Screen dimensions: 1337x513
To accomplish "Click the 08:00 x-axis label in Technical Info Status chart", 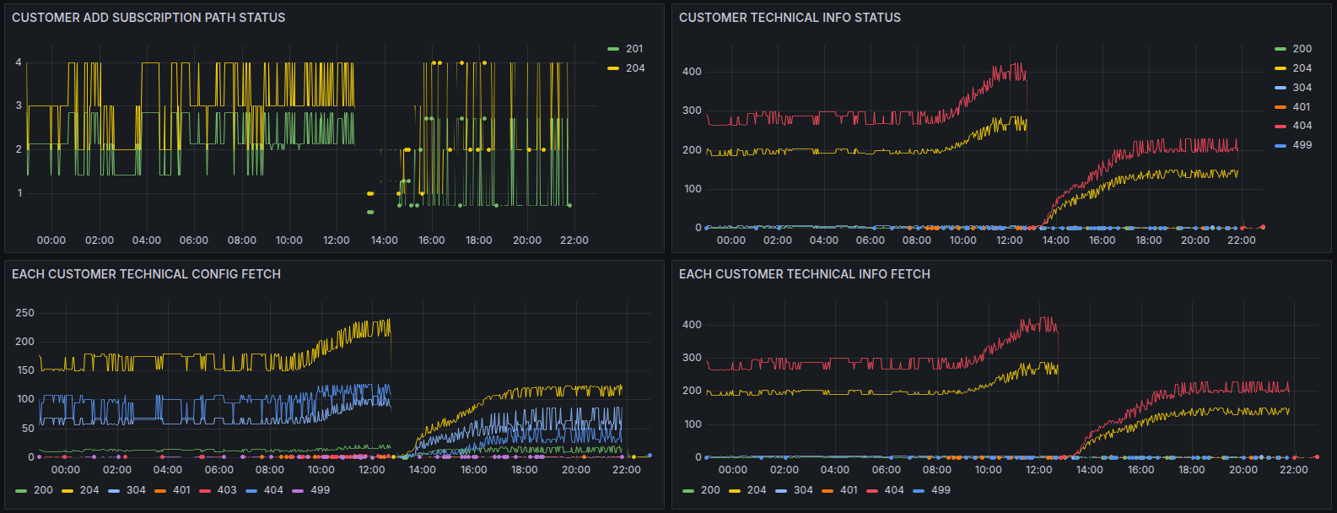I will pos(917,240).
